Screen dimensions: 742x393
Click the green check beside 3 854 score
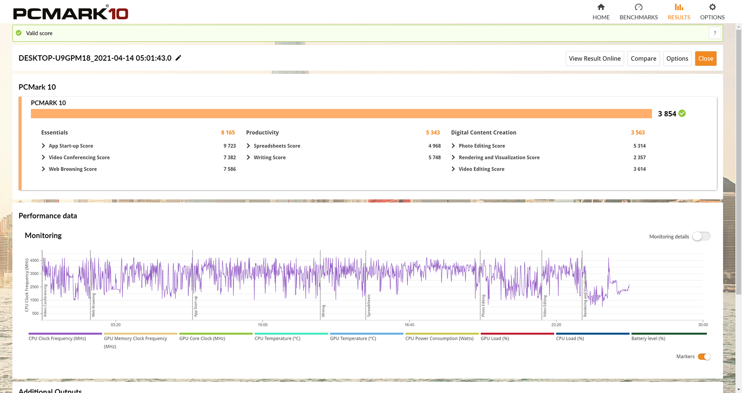click(682, 114)
